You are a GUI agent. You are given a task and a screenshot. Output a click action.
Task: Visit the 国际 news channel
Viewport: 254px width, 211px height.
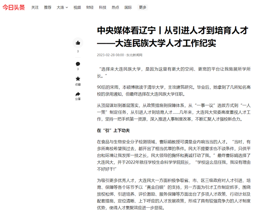[128, 7]
